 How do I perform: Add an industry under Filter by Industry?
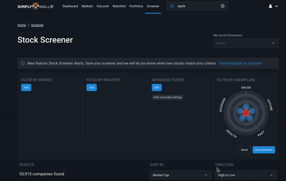[x=92, y=87]
